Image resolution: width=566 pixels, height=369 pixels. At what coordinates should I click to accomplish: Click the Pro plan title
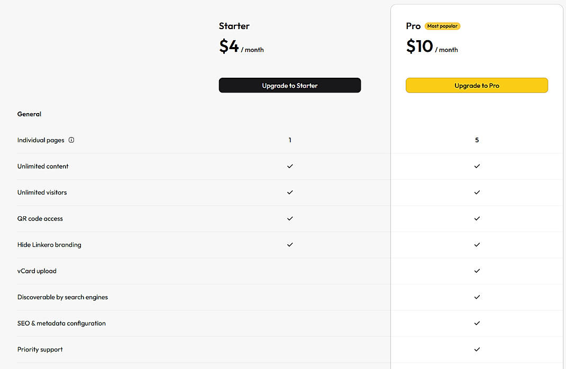[x=413, y=25]
